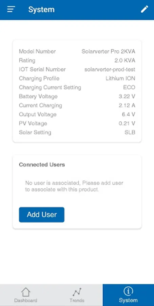Open the Trends tab label
154x306 pixels.
click(x=77, y=300)
